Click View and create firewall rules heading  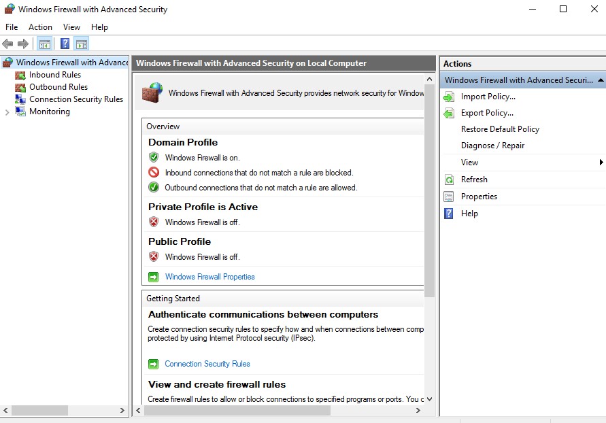pyautogui.click(x=217, y=384)
